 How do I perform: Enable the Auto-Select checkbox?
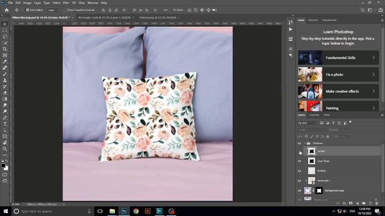click(28, 10)
